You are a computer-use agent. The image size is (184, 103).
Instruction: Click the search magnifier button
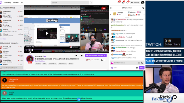coord(91,3)
